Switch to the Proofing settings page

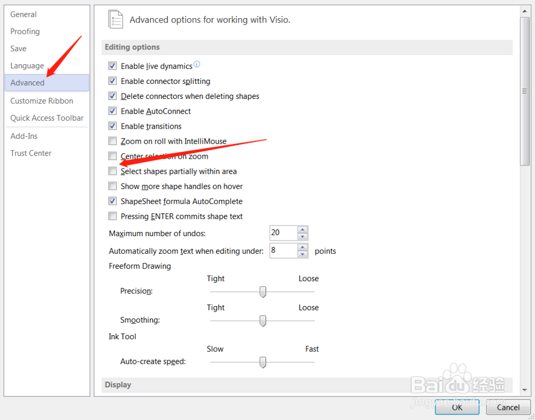25,31
